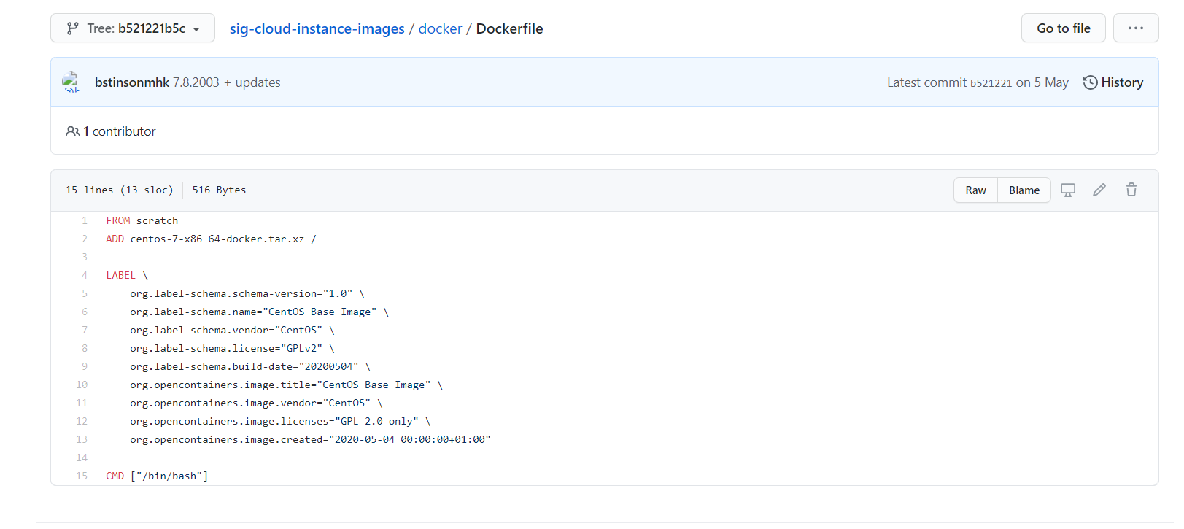
Task: Open the three-dots more options menu
Action: click(1135, 28)
